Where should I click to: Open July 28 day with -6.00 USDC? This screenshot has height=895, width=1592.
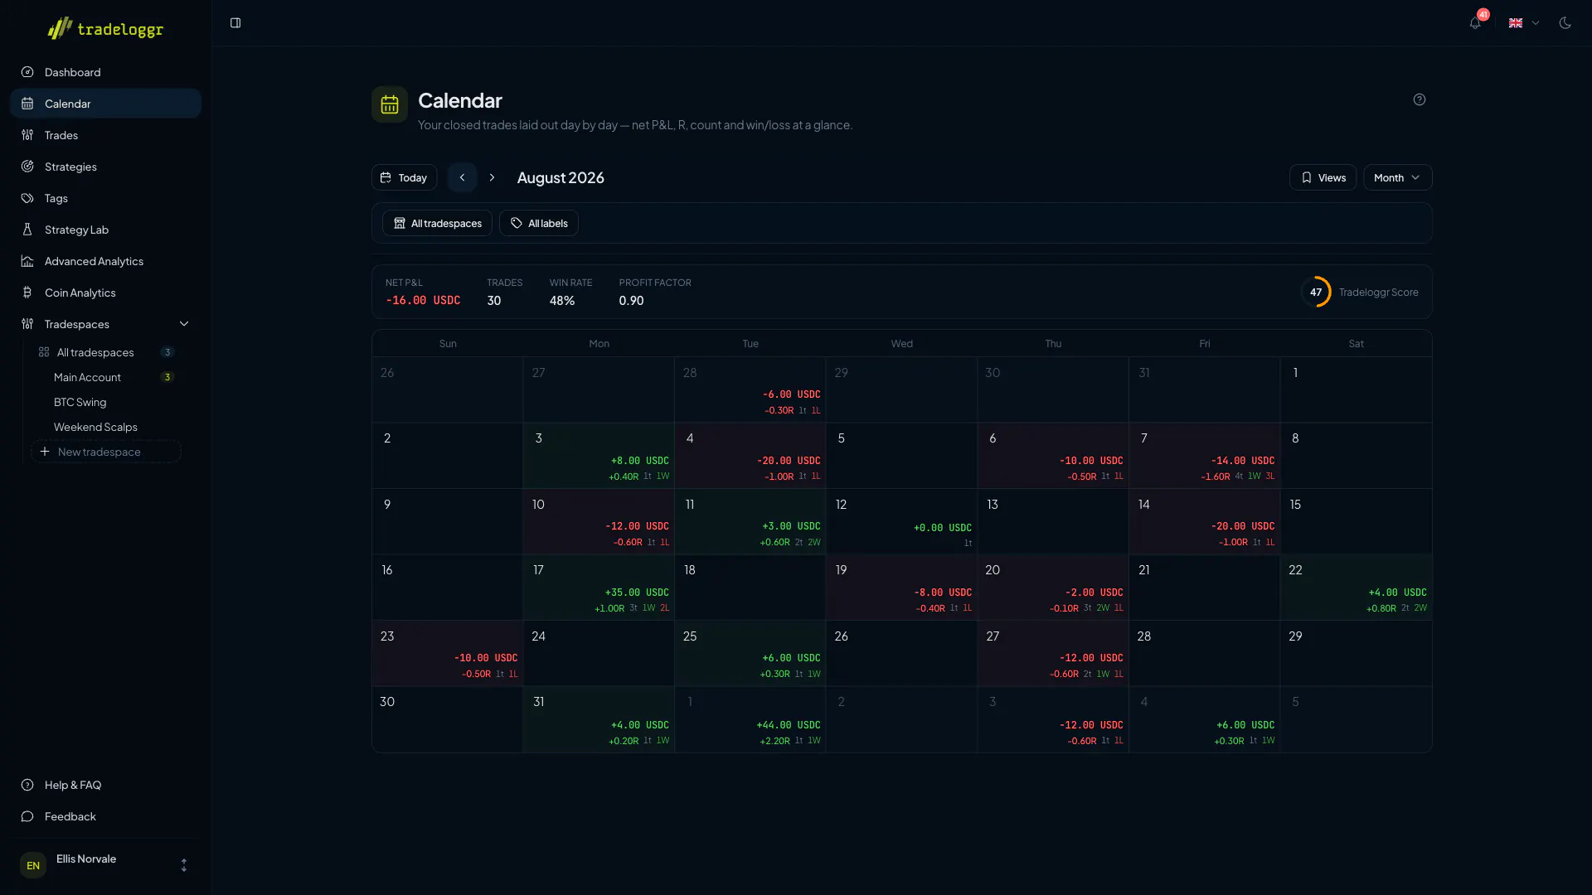(750, 389)
